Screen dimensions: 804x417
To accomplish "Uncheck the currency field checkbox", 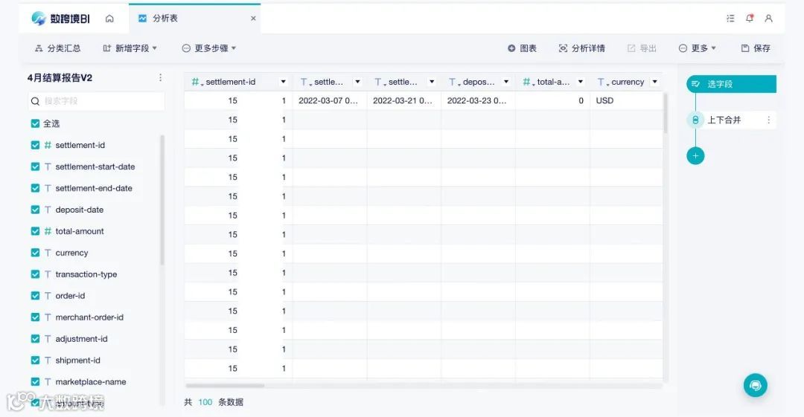I will (36, 253).
